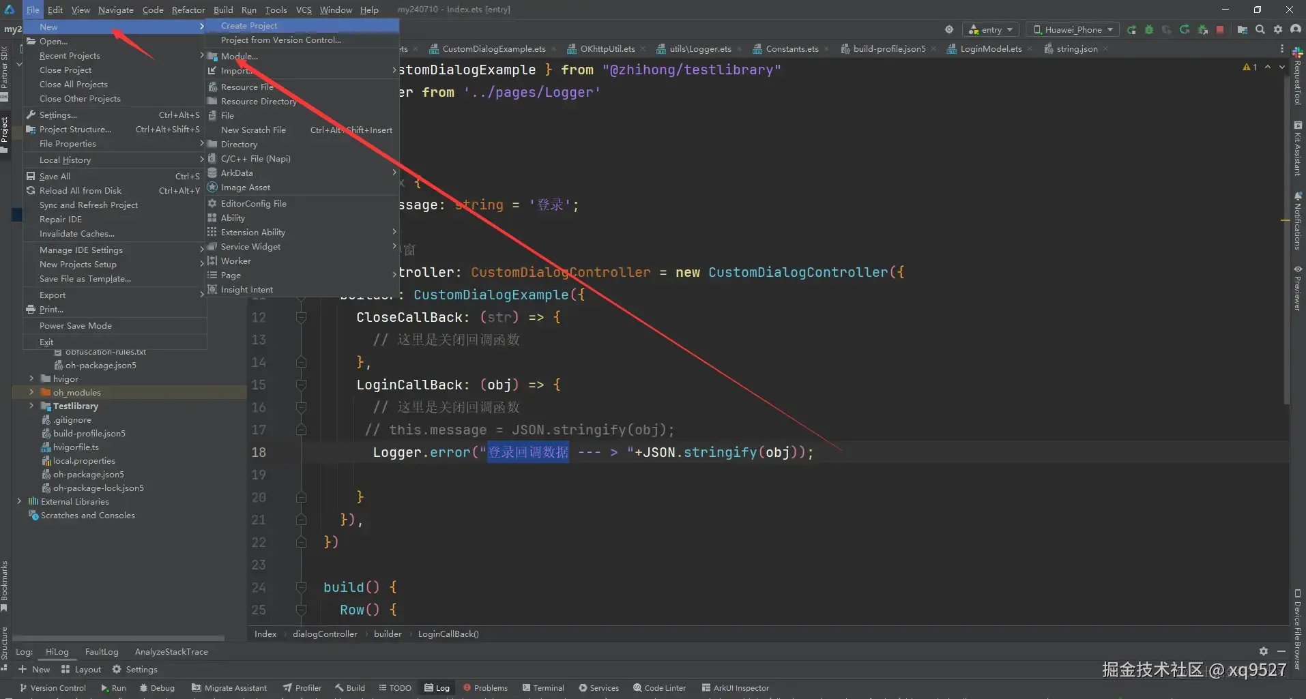Image resolution: width=1306 pixels, height=699 pixels.
Task: Expand External Libraries node
Action: [x=19, y=501]
